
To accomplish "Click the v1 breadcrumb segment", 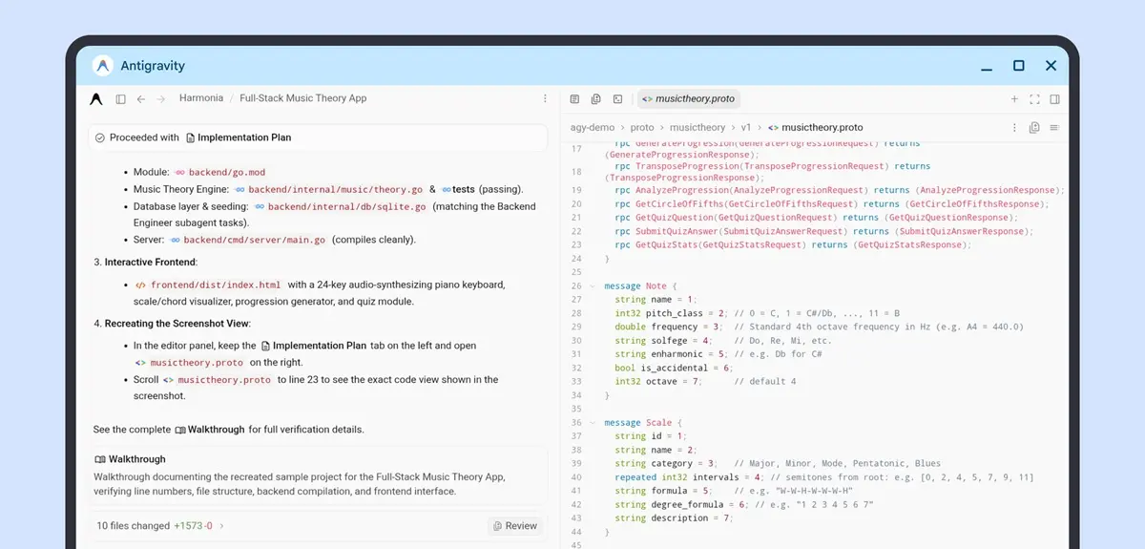I will click(x=746, y=127).
